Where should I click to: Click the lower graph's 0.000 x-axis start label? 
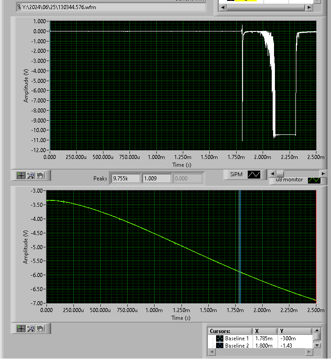(47, 310)
